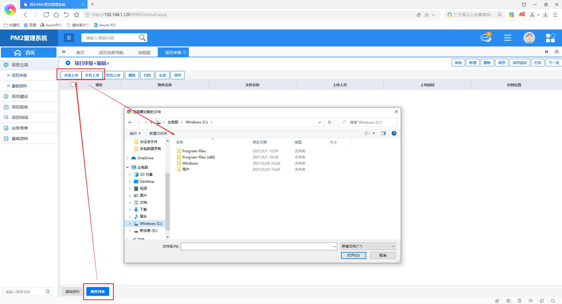The image size is (562, 304).
Task: Click the blue back arrow beside 项目申报<编辑>
Action: pyautogui.click(x=68, y=63)
